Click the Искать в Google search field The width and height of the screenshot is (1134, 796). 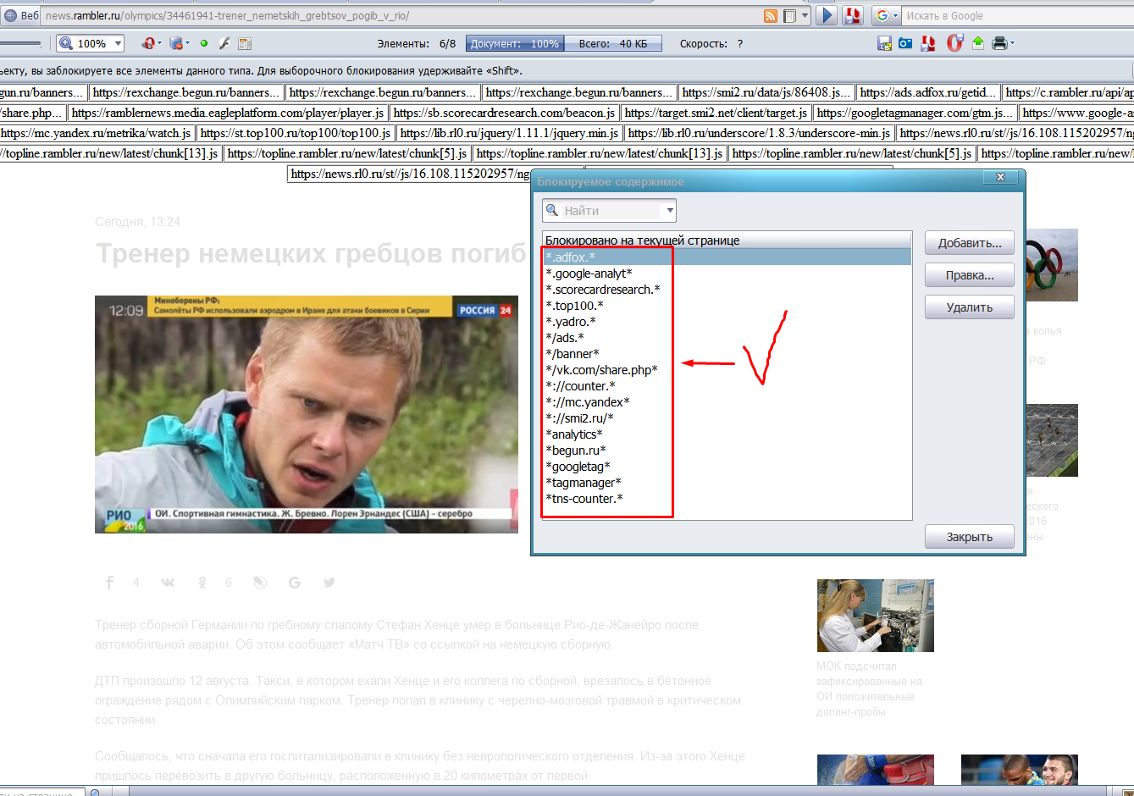(1016, 16)
